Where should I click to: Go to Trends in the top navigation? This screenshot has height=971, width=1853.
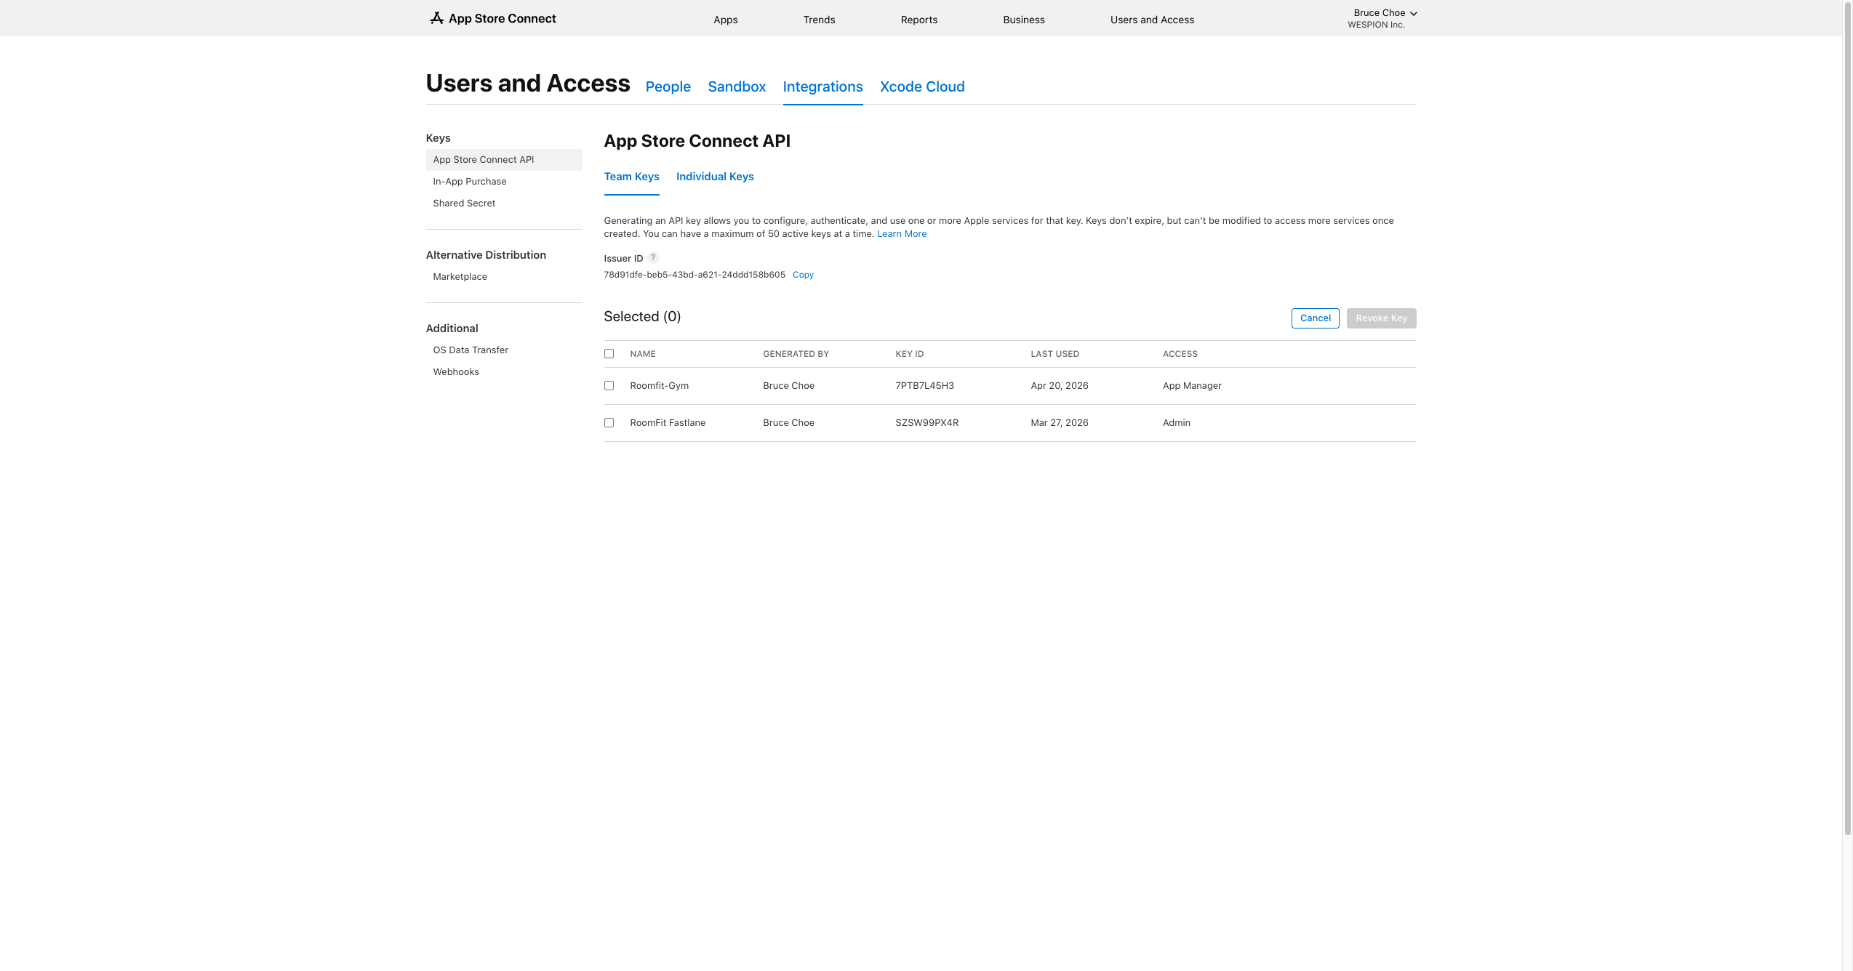(819, 20)
